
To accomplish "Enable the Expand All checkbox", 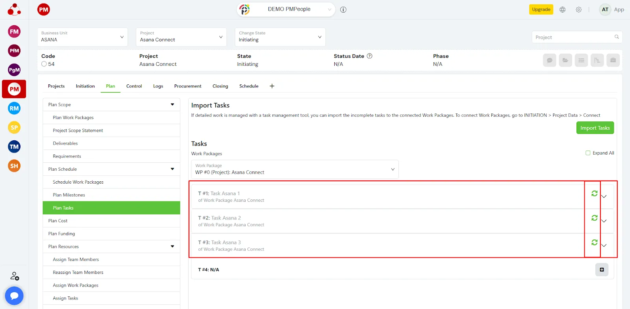I will (x=588, y=153).
